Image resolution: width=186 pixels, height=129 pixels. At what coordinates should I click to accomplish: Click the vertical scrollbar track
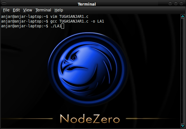click(x=183, y=71)
